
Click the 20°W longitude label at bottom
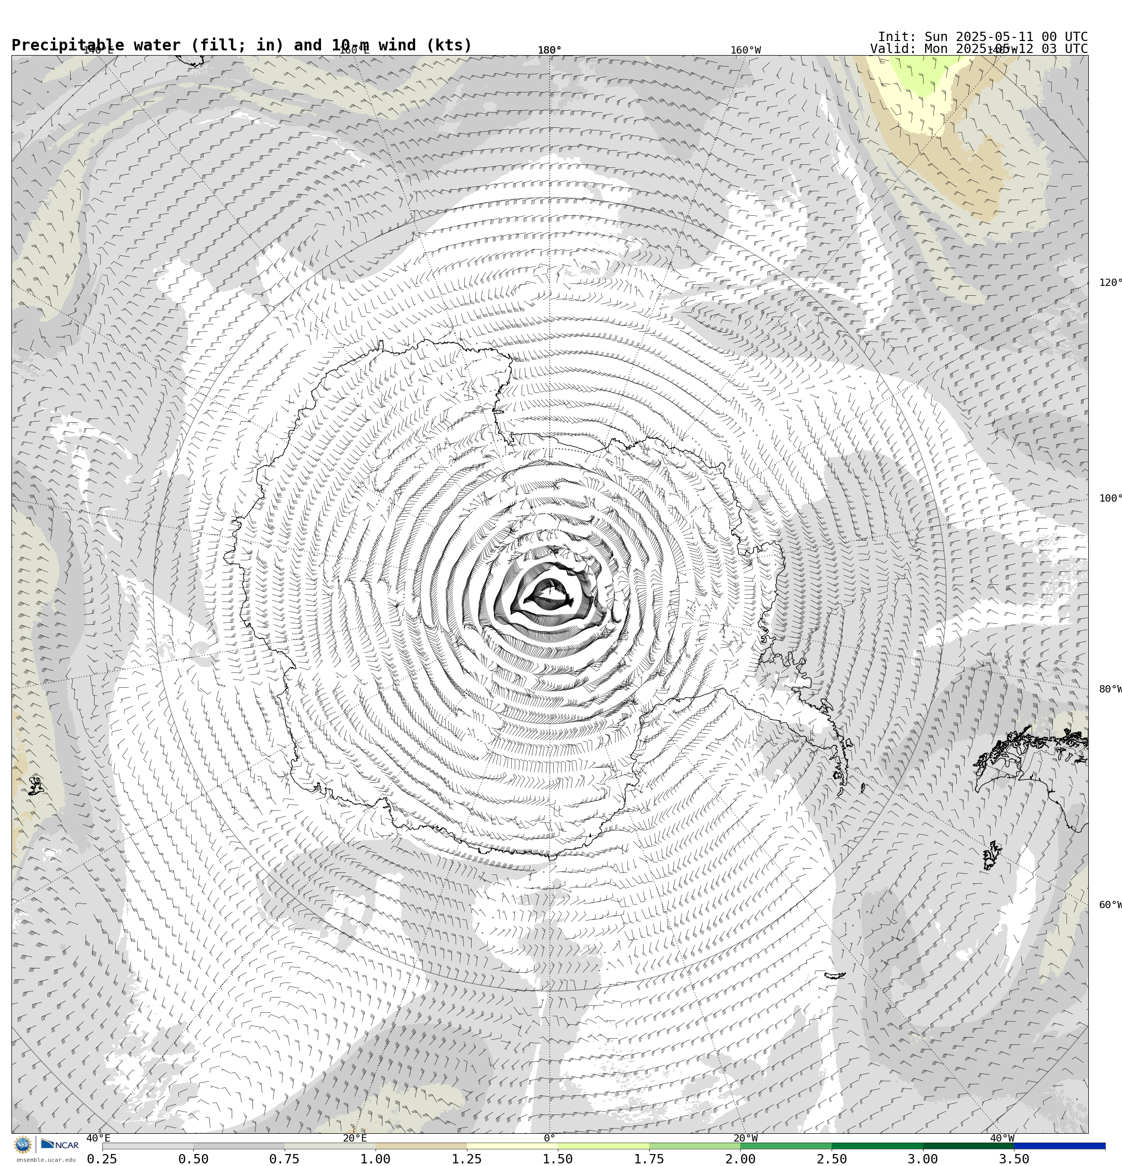point(745,1138)
